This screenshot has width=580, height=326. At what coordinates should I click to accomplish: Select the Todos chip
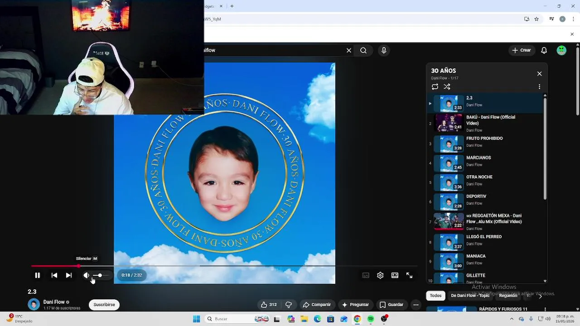[x=436, y=296]
